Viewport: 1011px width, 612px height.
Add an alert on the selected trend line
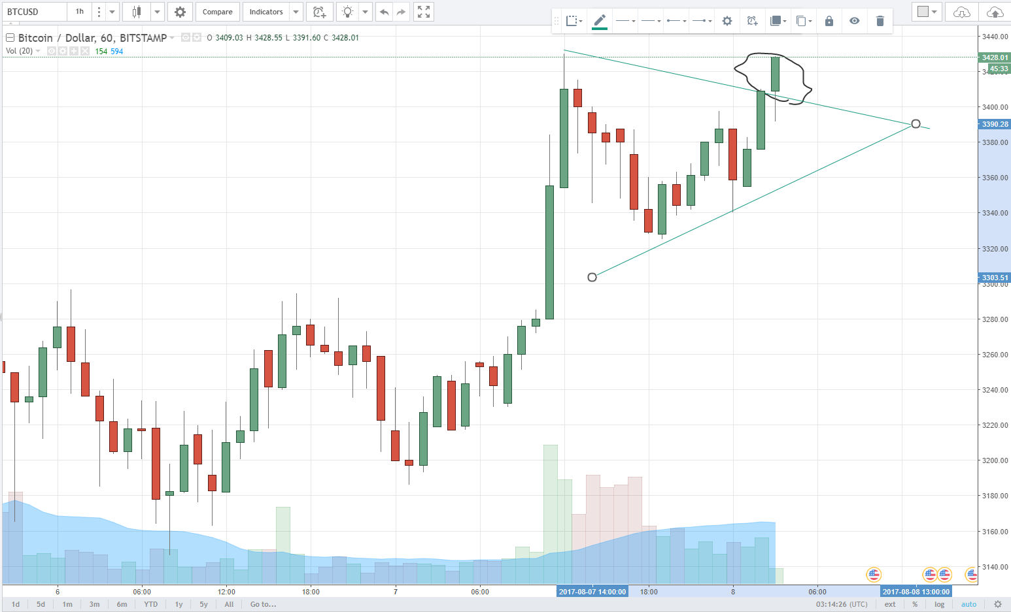pyautogui.click(x=752, y=21)
